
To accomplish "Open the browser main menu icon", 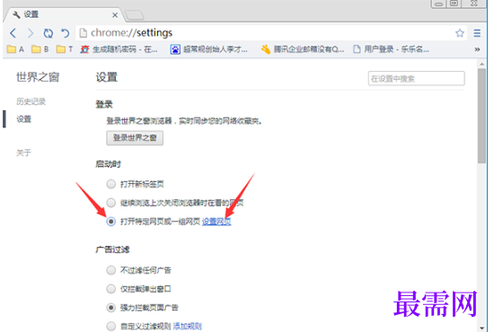I will [x=477, y=32].
